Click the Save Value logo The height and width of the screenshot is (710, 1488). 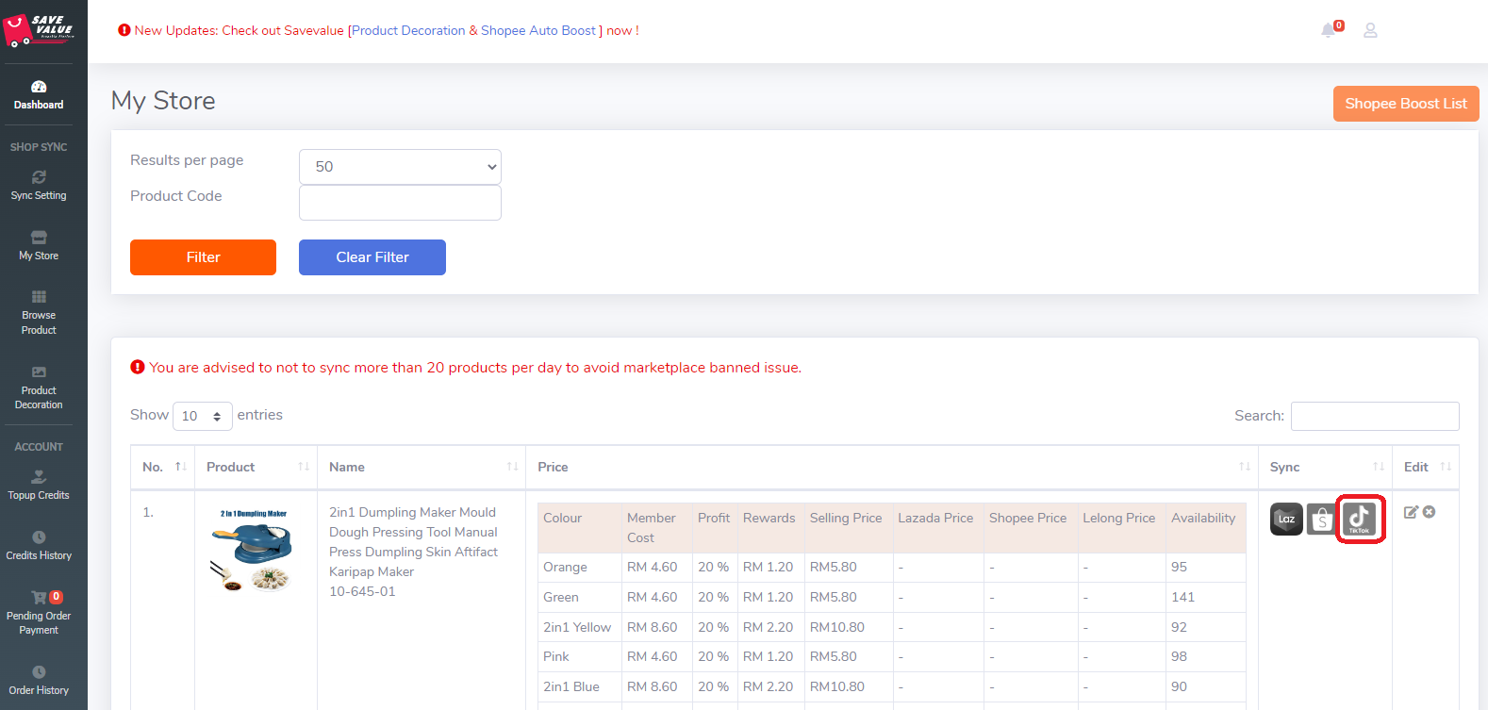[x=39, y=30]
